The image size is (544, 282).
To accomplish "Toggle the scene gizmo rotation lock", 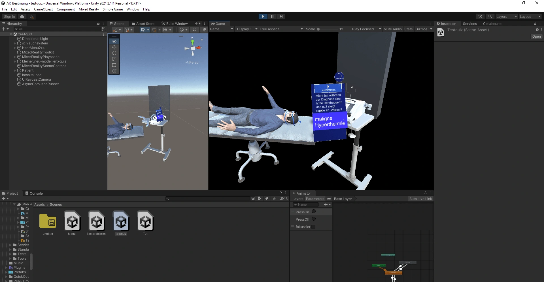I will coord(202,40).
